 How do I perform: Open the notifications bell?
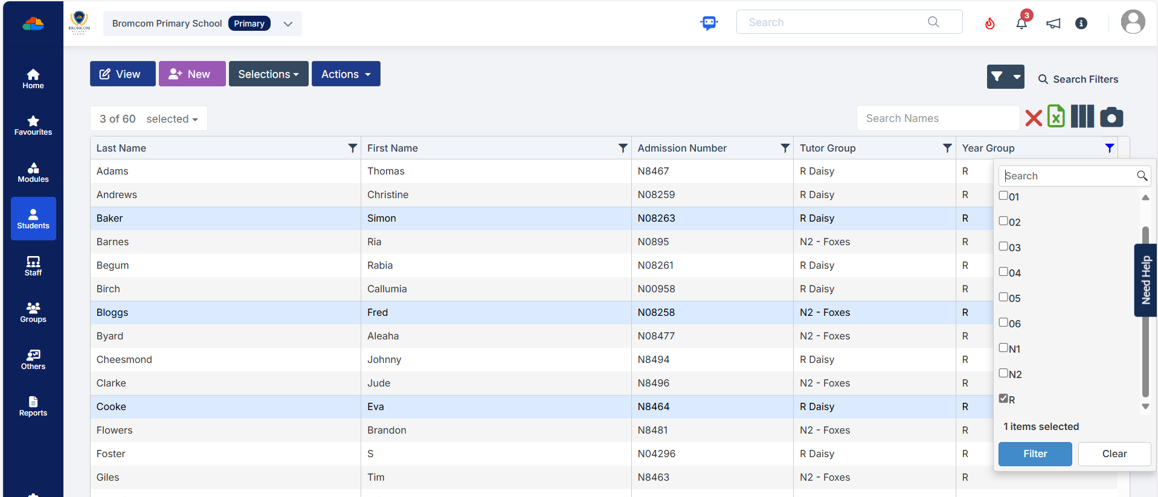click(1021, 24)
